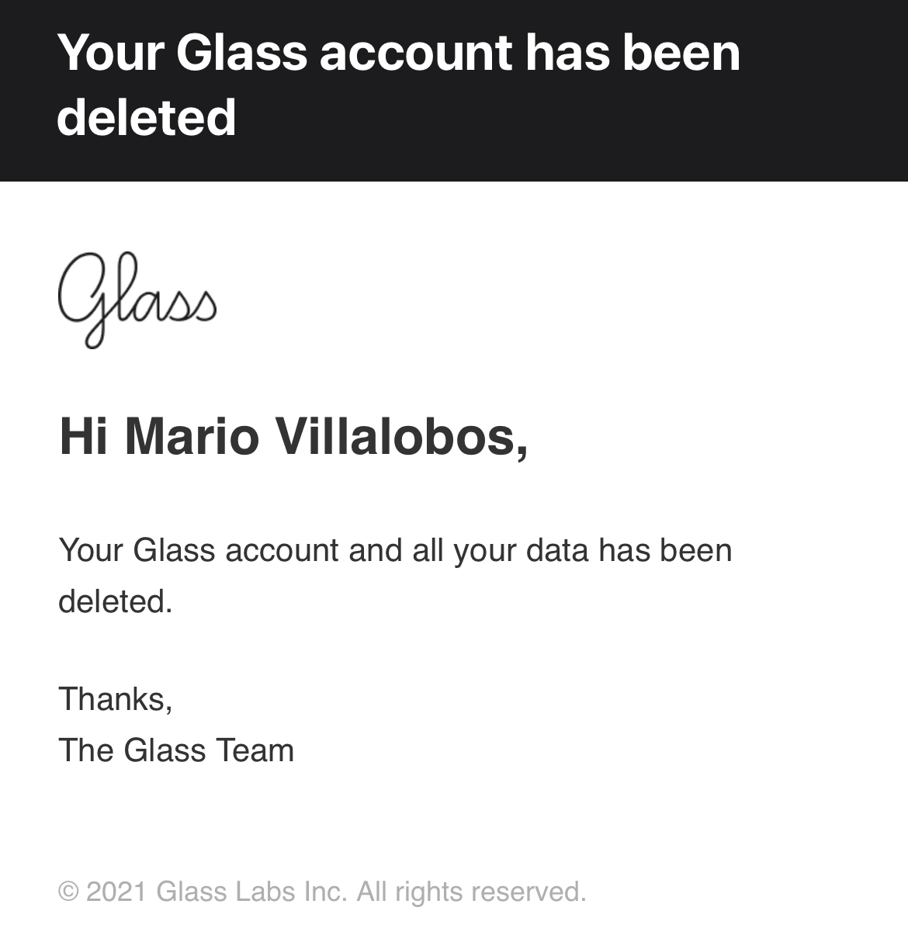This screenshot has width=908, height=949.
Task: Click "All rights reserved." footer text
Action: tap(471, 892)
